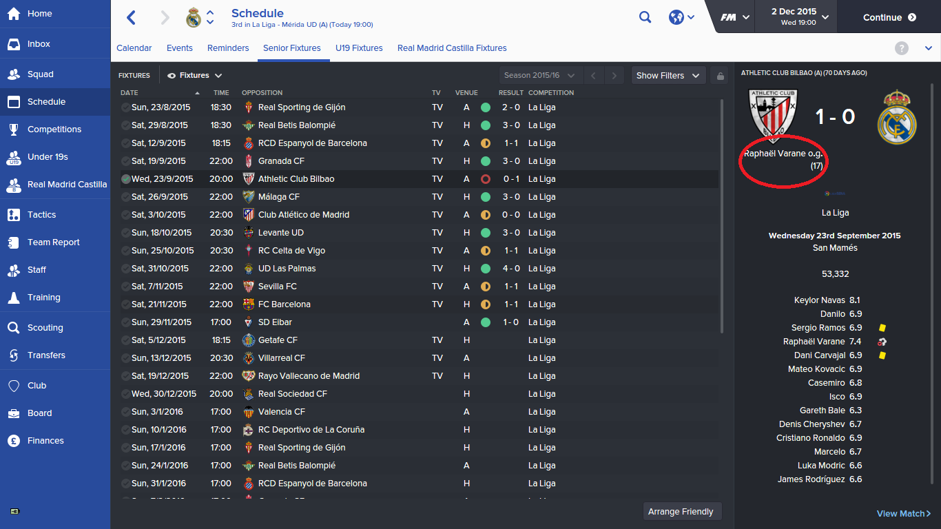The height and width of the screenshot is (529, 941).
Task: Expand the Show Filters dropdown
Action: [668, 76]
